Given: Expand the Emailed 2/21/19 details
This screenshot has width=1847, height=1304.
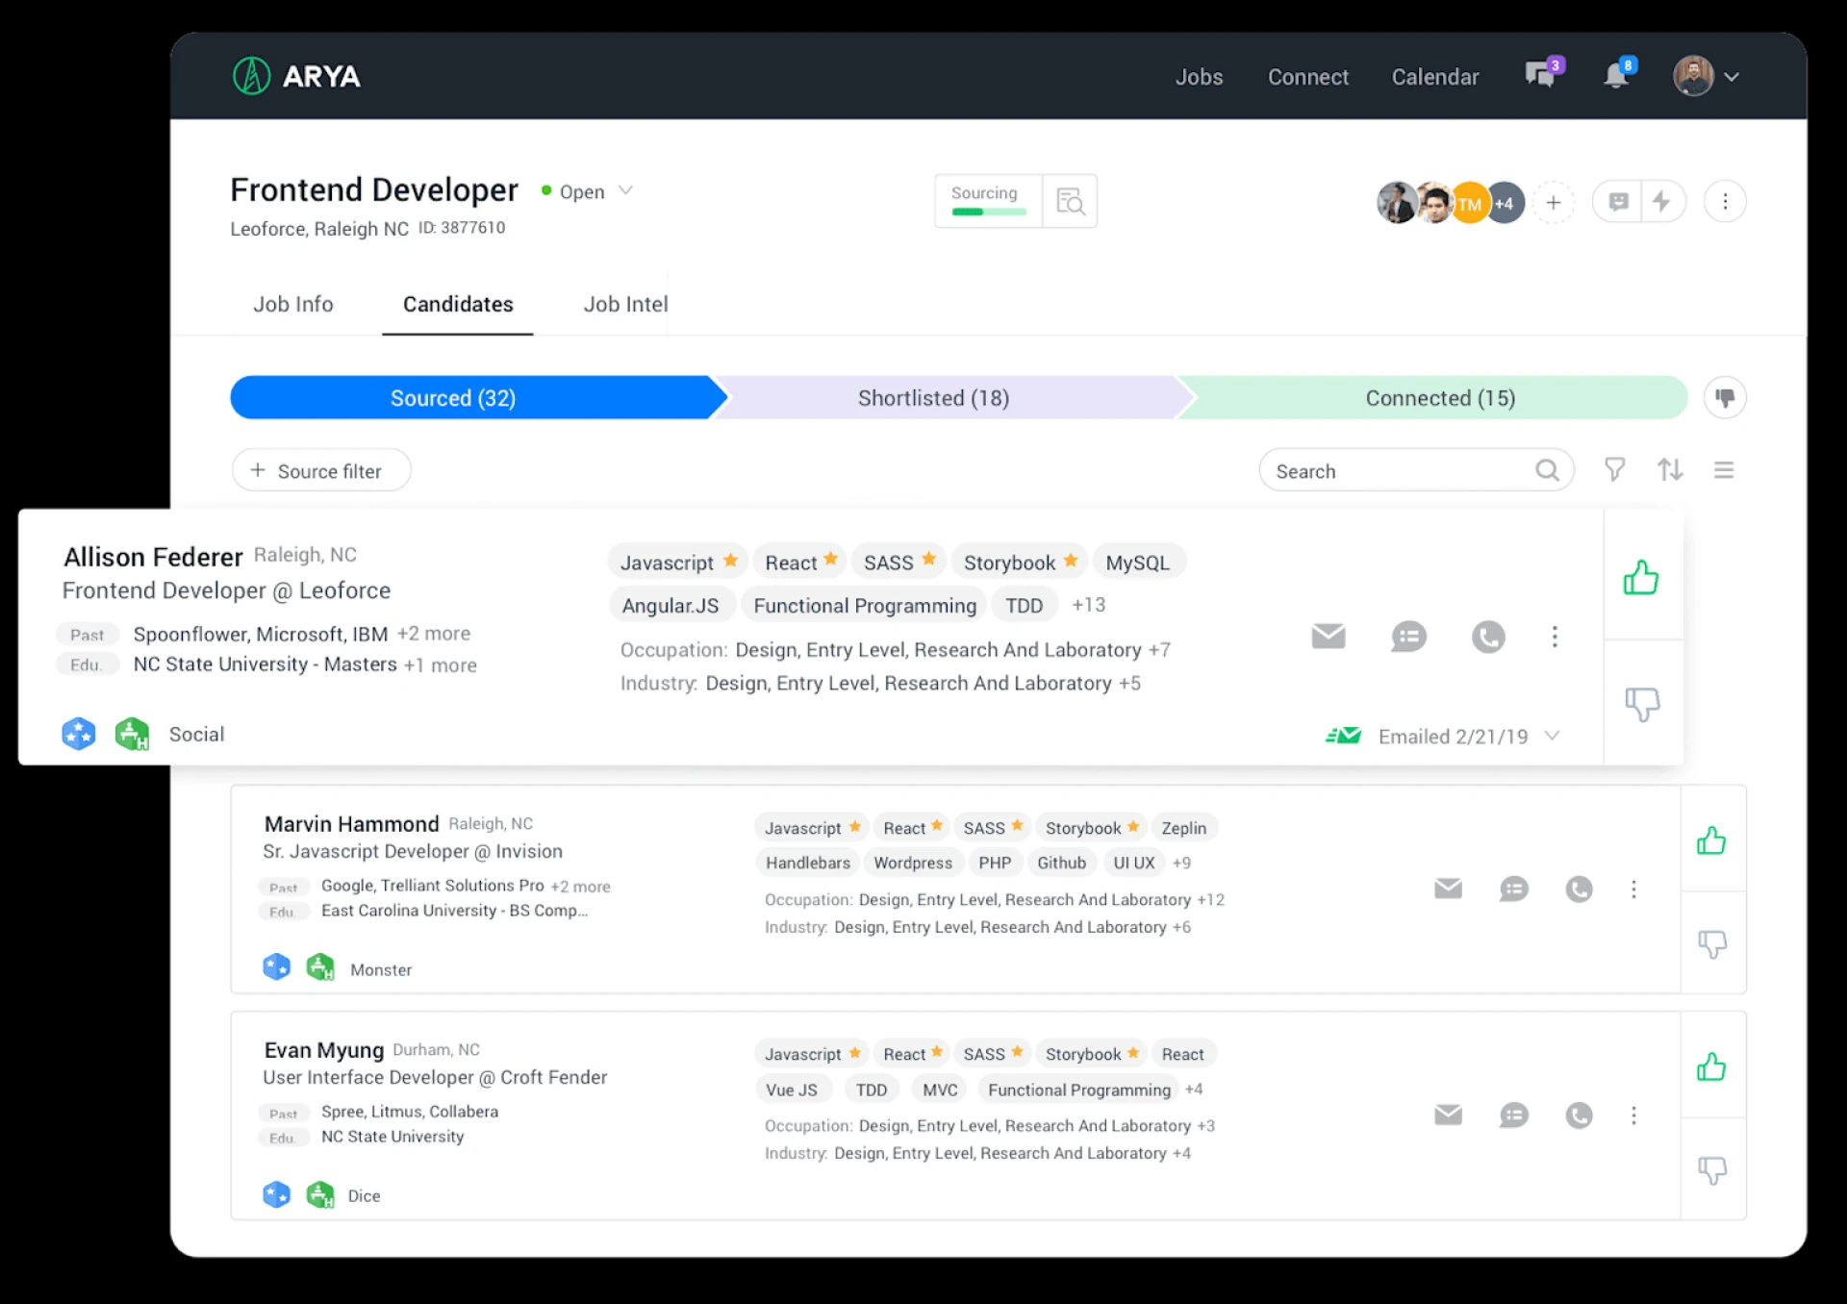Looking at the screenshot, I should click(1551, 736).
